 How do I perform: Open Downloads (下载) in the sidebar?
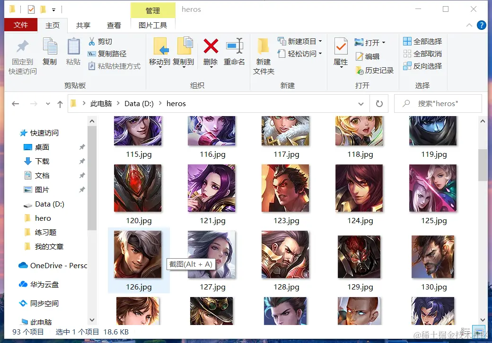click(x=36, y=161)
